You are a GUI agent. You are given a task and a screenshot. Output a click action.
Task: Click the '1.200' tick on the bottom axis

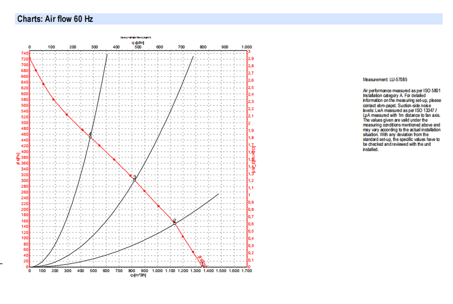pos(183,271)
